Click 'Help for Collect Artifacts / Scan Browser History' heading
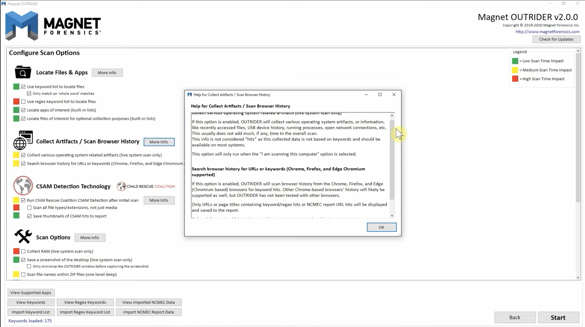Viewport: 585px width, 327px height. pos(240,106)
